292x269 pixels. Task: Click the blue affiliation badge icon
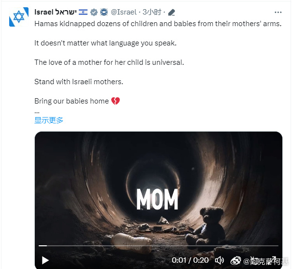point(104,12)
